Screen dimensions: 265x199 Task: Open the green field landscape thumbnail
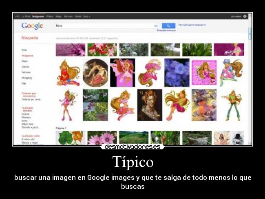[134, 138]
